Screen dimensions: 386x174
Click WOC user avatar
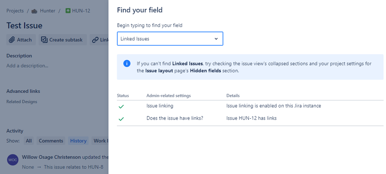click(12, 160)
